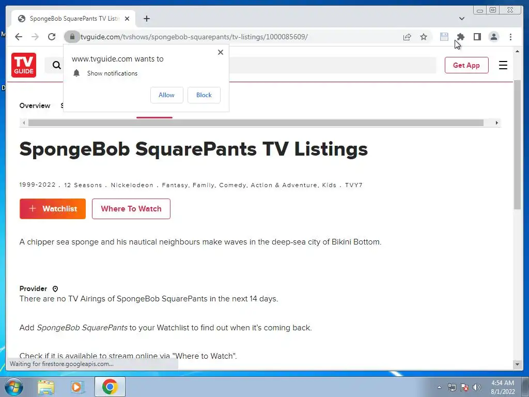Image resolution: width=529 pixels, height=397 pixels.
Task: Click the bell notification icon
Action: click(x=76, y=73)
